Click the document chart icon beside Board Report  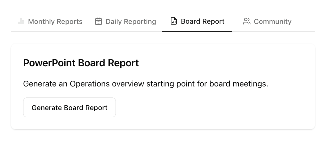coord(173,21)
